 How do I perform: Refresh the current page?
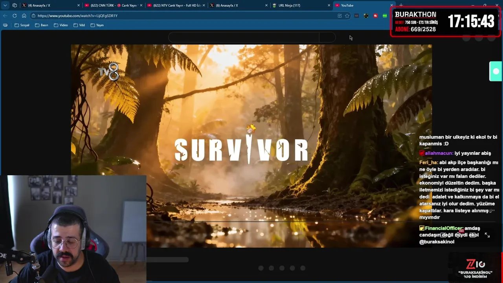click(15, 16)
